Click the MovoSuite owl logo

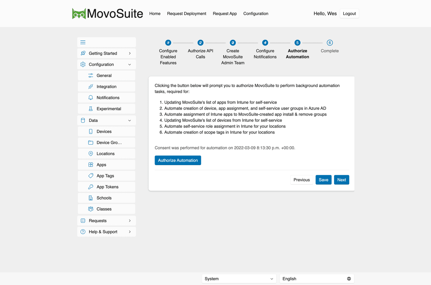click(79, 13)
